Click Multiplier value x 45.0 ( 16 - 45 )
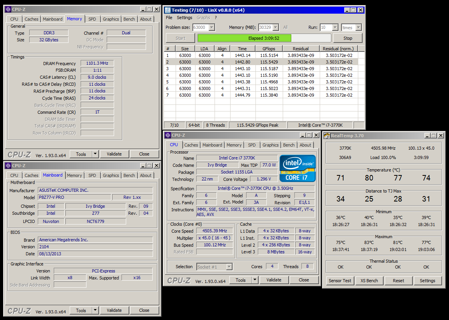This screenshot has height=320, width=449. [215, 238]
